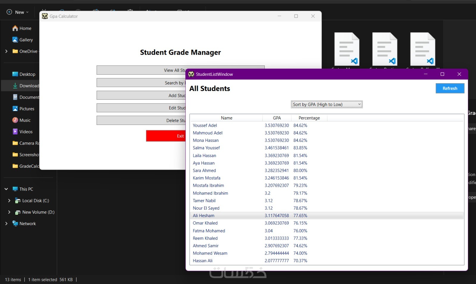Select the Omar Khaled row
The image size is (476, 284).
pos(327,223)
